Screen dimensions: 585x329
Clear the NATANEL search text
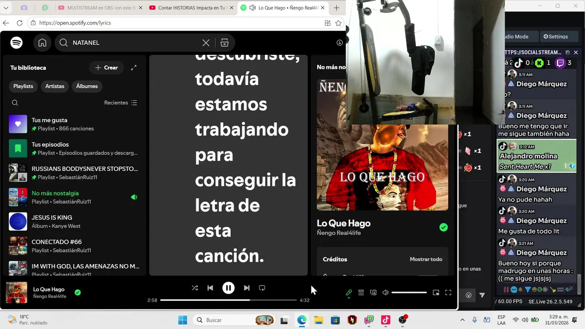click(x=206, y=42)
